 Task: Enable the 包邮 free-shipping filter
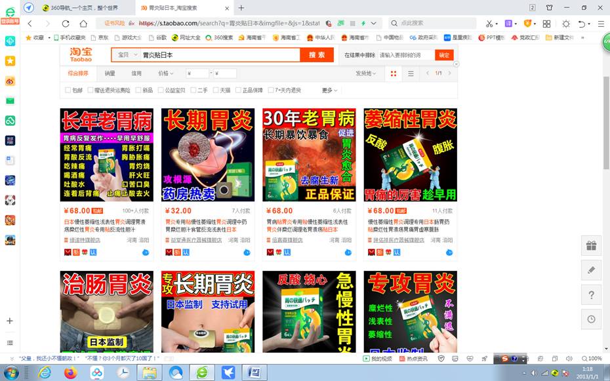click(x=68, y=90)
